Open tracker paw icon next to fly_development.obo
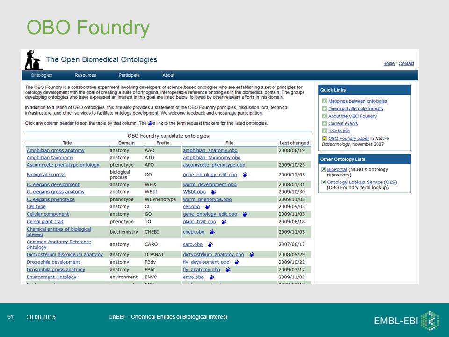 [x=237, y=262]
